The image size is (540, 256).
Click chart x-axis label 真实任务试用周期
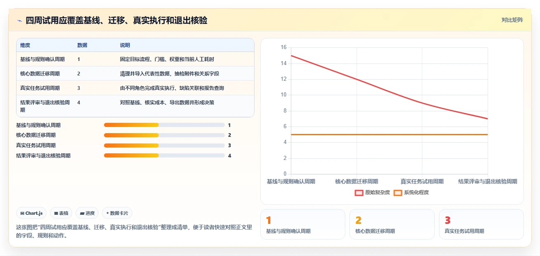pyautogui.click(x=422, y=181)
